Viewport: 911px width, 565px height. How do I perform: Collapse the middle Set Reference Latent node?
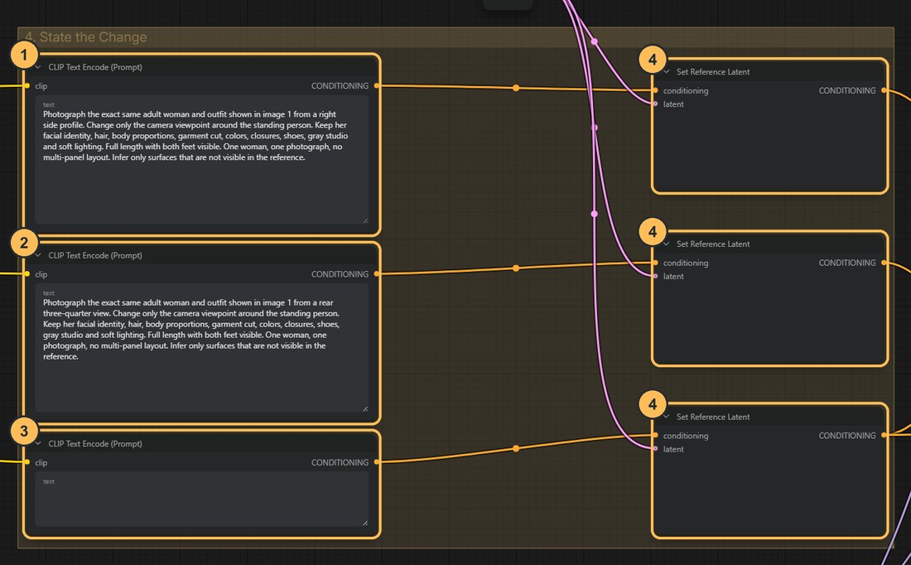tap(667, 244)
